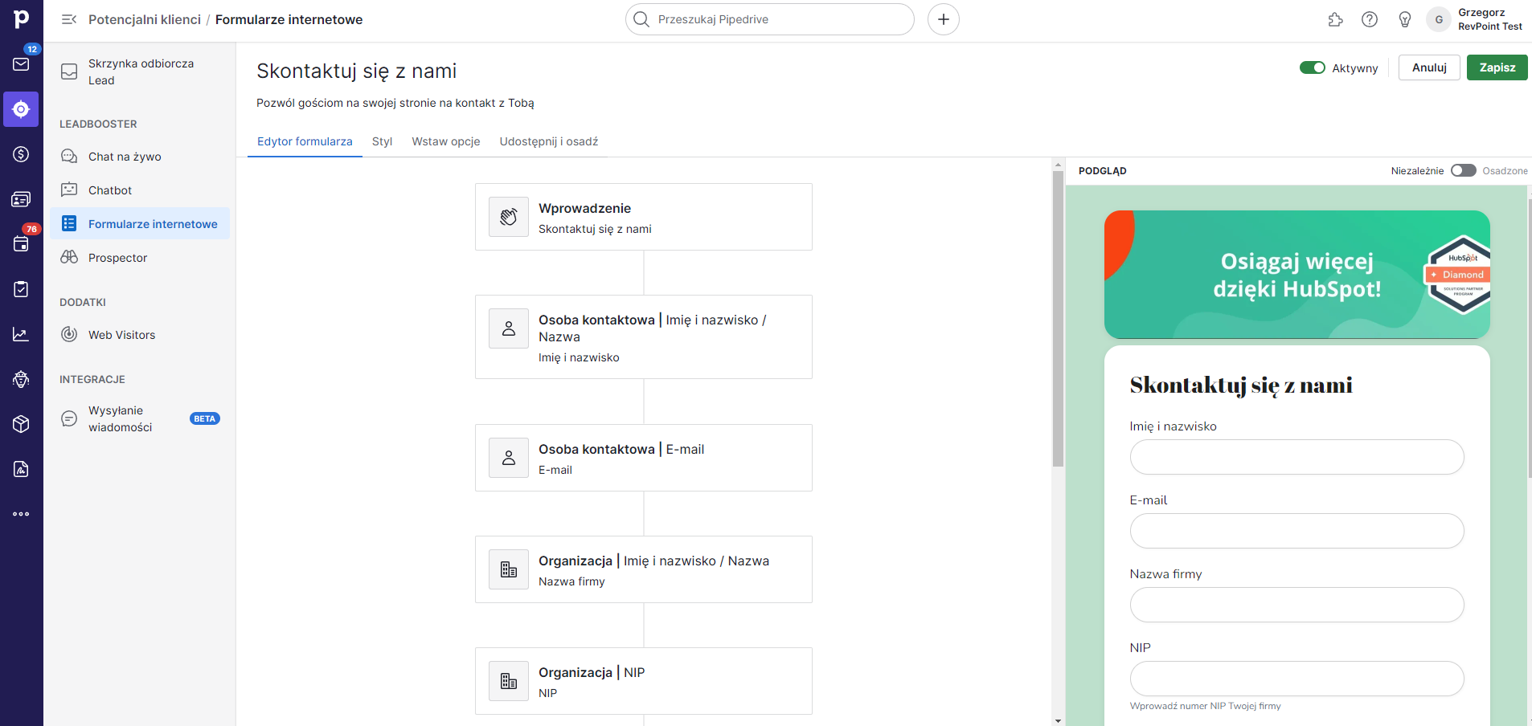This screenshot has width=1532, height=726.
Task: Select the Wprowadzenie form block
Action: tap(643, 217)
